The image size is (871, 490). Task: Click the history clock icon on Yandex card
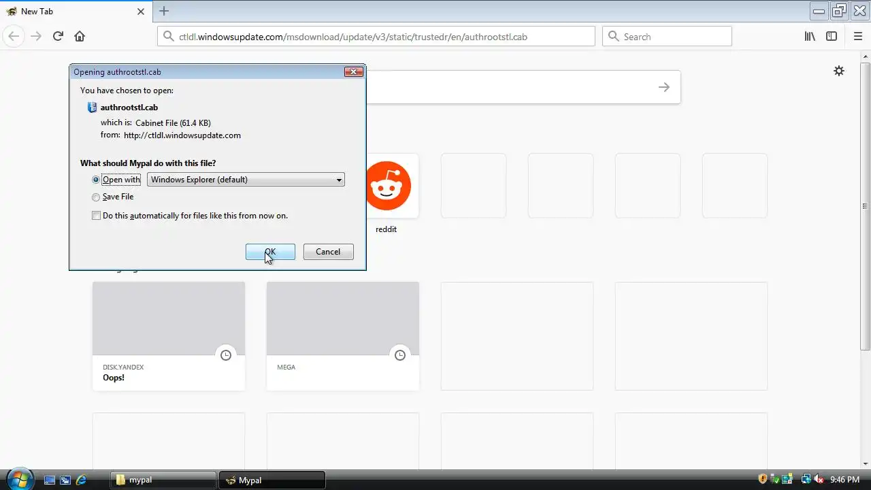coord(226,355)
